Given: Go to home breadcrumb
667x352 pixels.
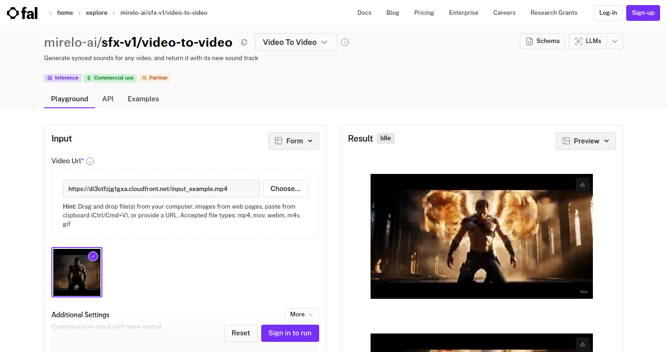Looking at the screenshot, I should [x=65, y=13].
